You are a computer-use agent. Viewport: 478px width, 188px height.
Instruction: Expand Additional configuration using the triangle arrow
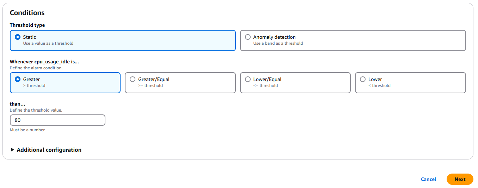12,150
